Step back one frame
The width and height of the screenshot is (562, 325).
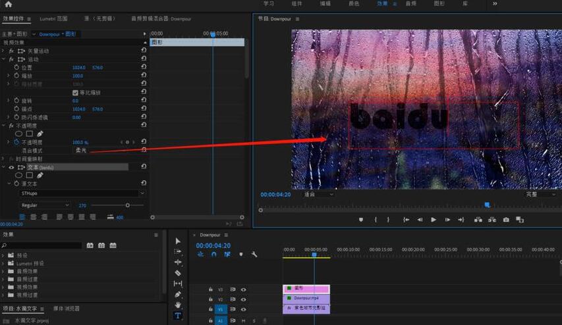(420, 220)
